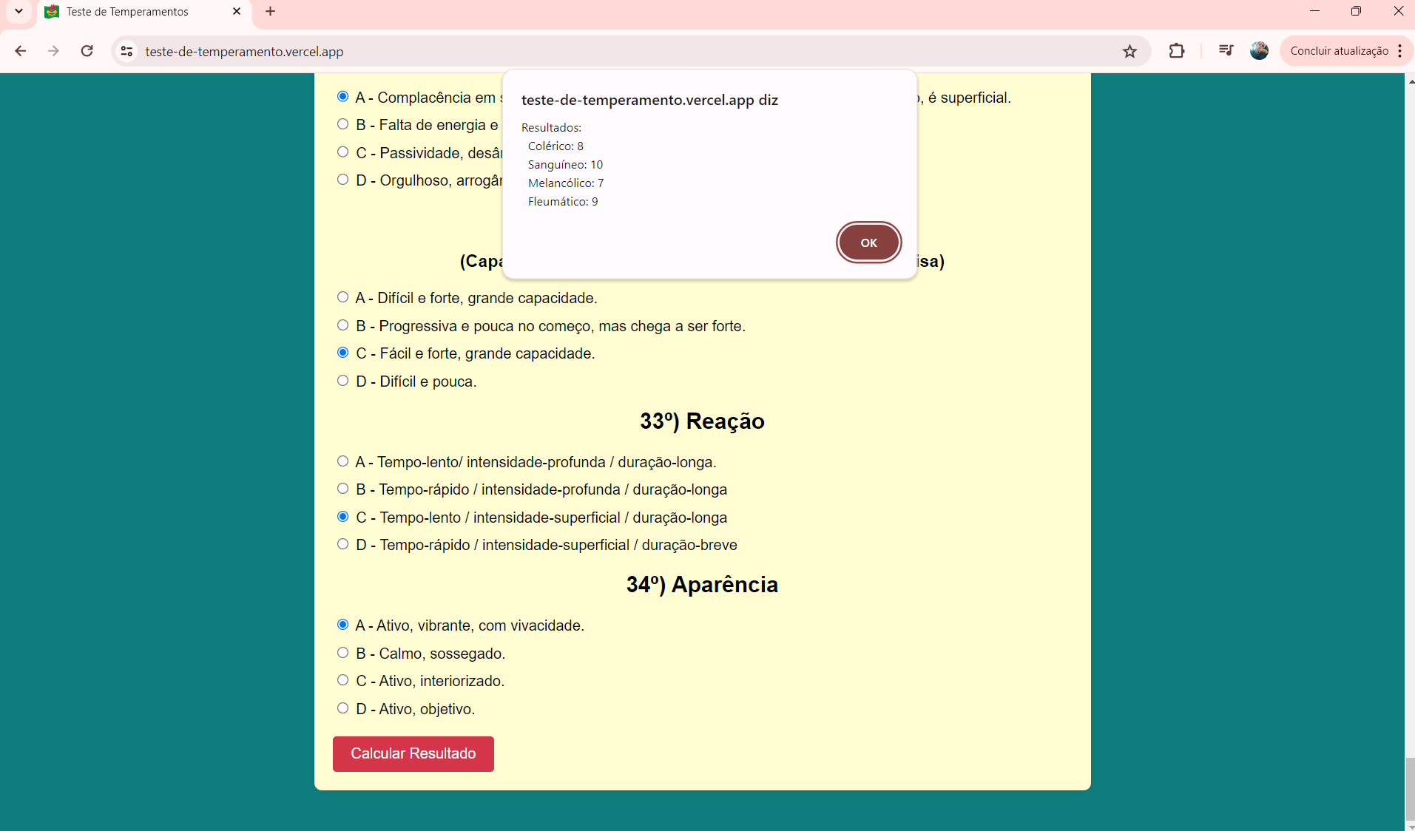This screenshot has height=831, width=1415.
Task: Open the user profile avatar
Action: coord(1259,51)
